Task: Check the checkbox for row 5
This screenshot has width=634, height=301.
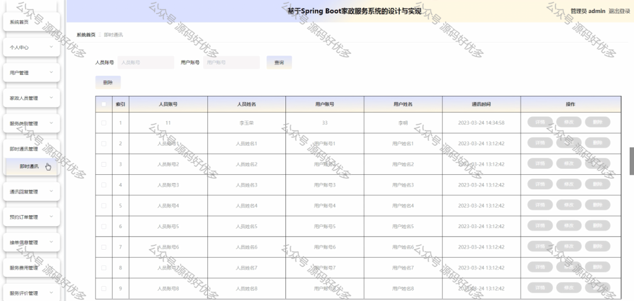Action: pos(104,206)
